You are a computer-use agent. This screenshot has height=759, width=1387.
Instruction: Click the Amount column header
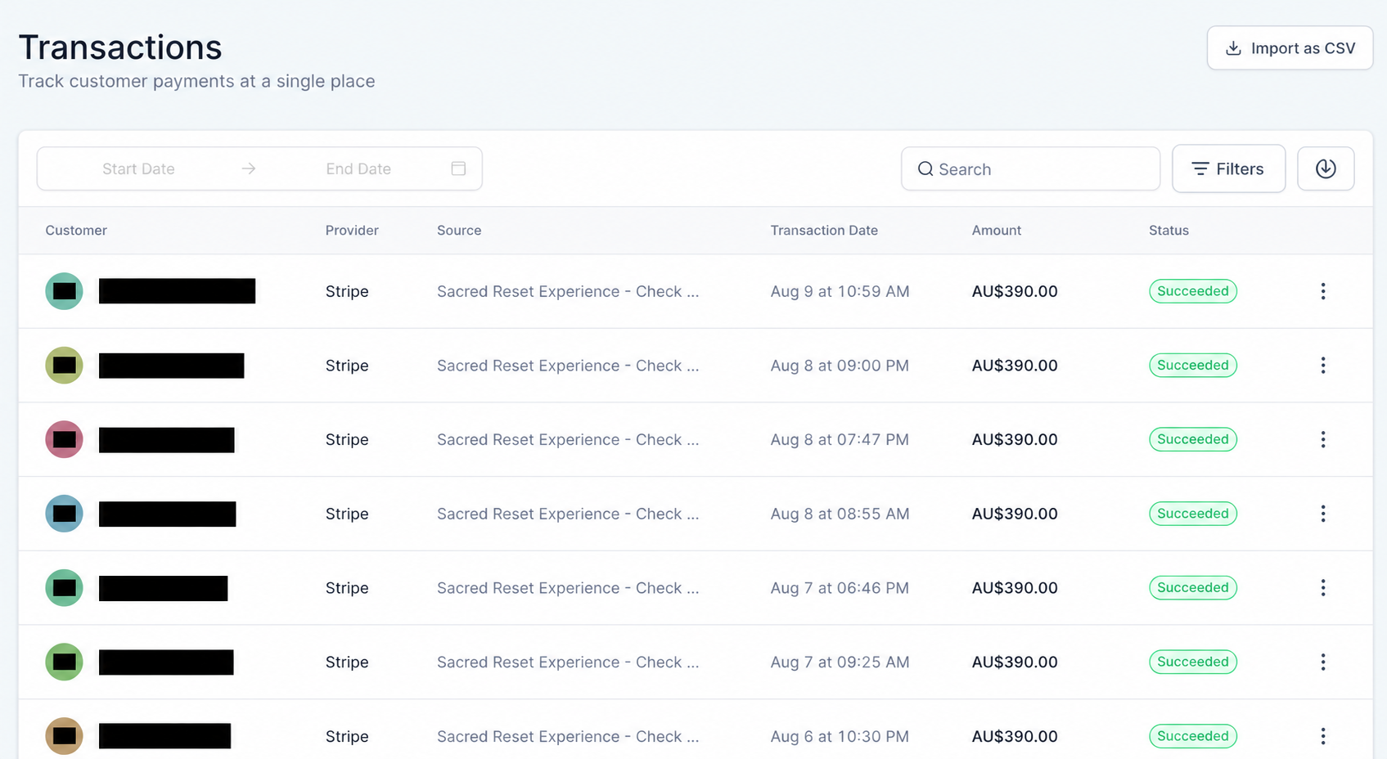click(x=997, y=231)
